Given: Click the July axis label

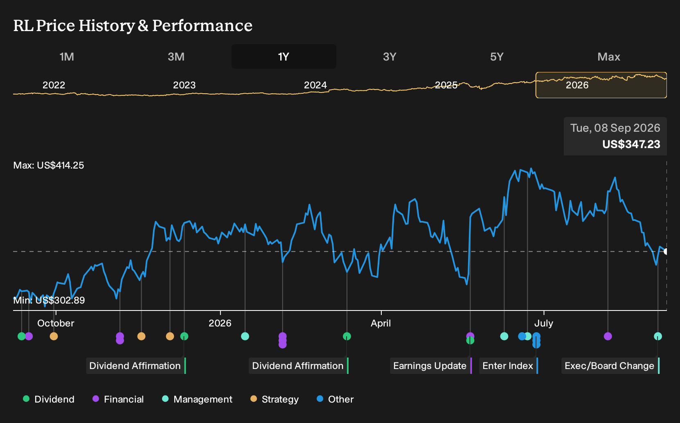Looking at the screenshot, I should [x=544, y=323].
